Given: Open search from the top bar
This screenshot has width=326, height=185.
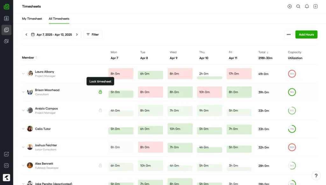Looking at the screenshot, I should tap(298, 6).
